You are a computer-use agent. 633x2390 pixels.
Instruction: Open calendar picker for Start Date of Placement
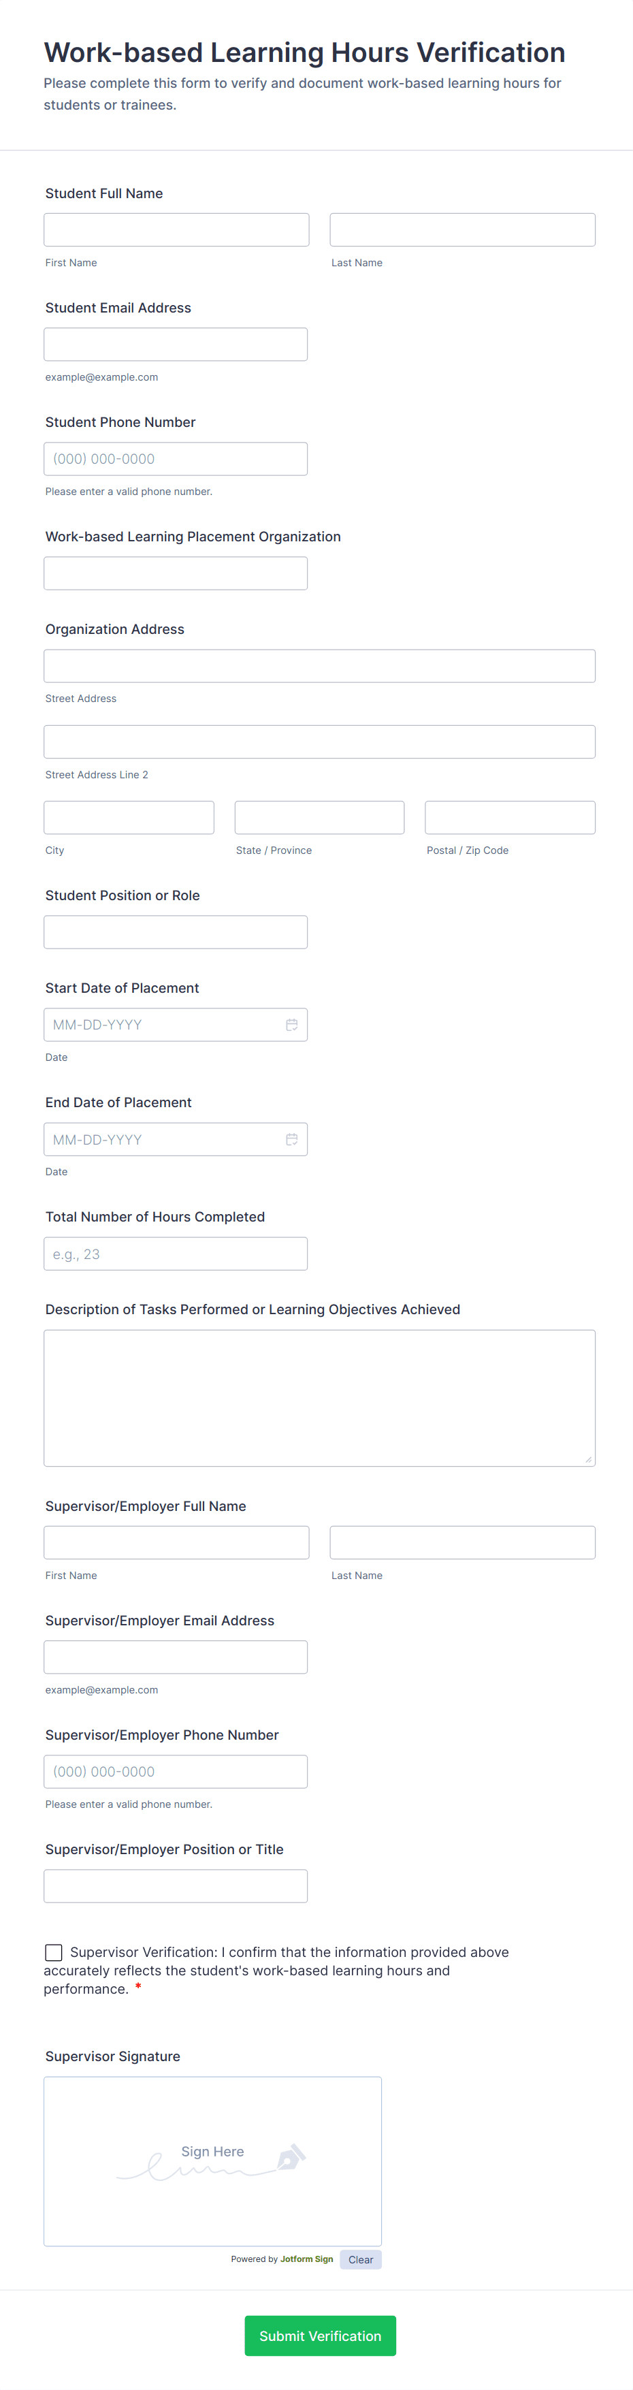[291, 1024]
